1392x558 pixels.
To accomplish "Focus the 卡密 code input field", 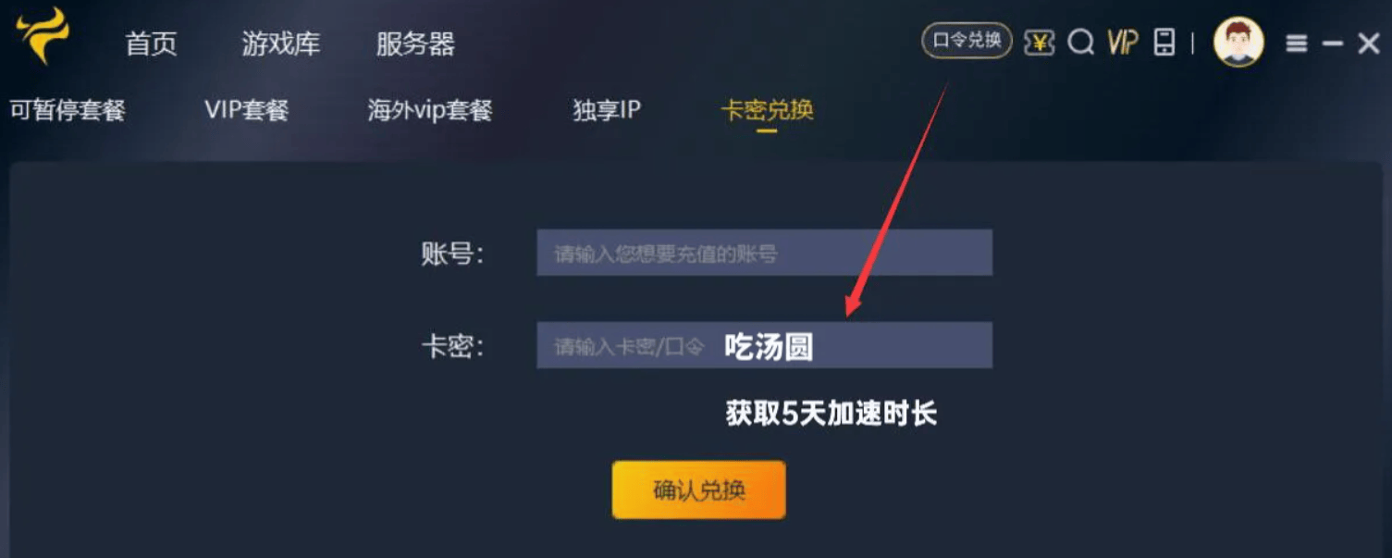I will pyautogui.click(x=764, y=345).
